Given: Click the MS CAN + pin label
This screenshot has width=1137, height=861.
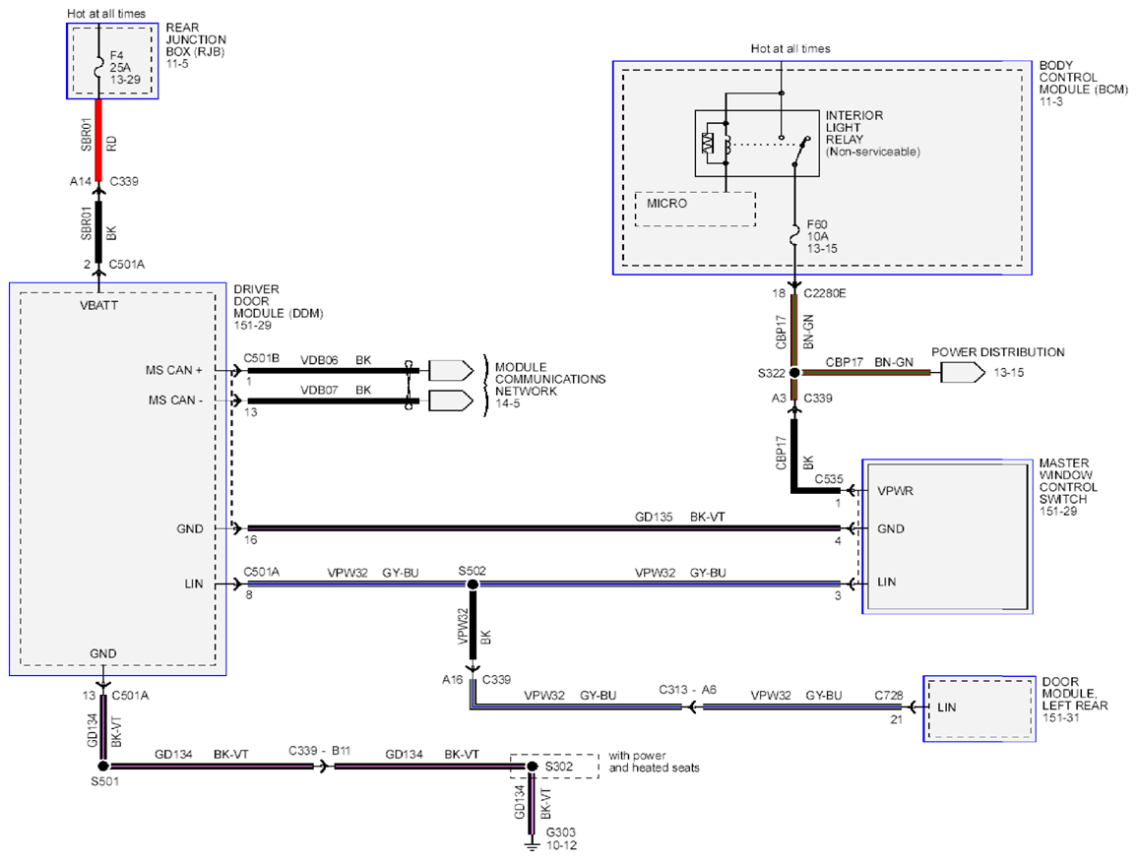Looking at the screenshot, I should coord(174,370).
